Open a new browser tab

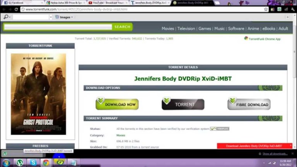click(217, 3)
